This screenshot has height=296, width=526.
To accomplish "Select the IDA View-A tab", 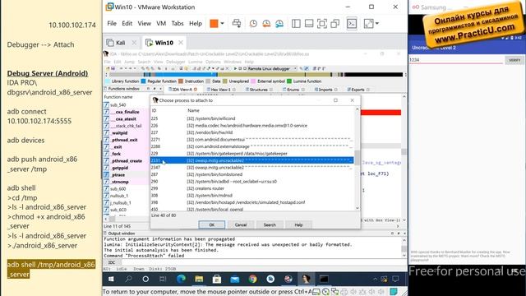I will [182, 90].
